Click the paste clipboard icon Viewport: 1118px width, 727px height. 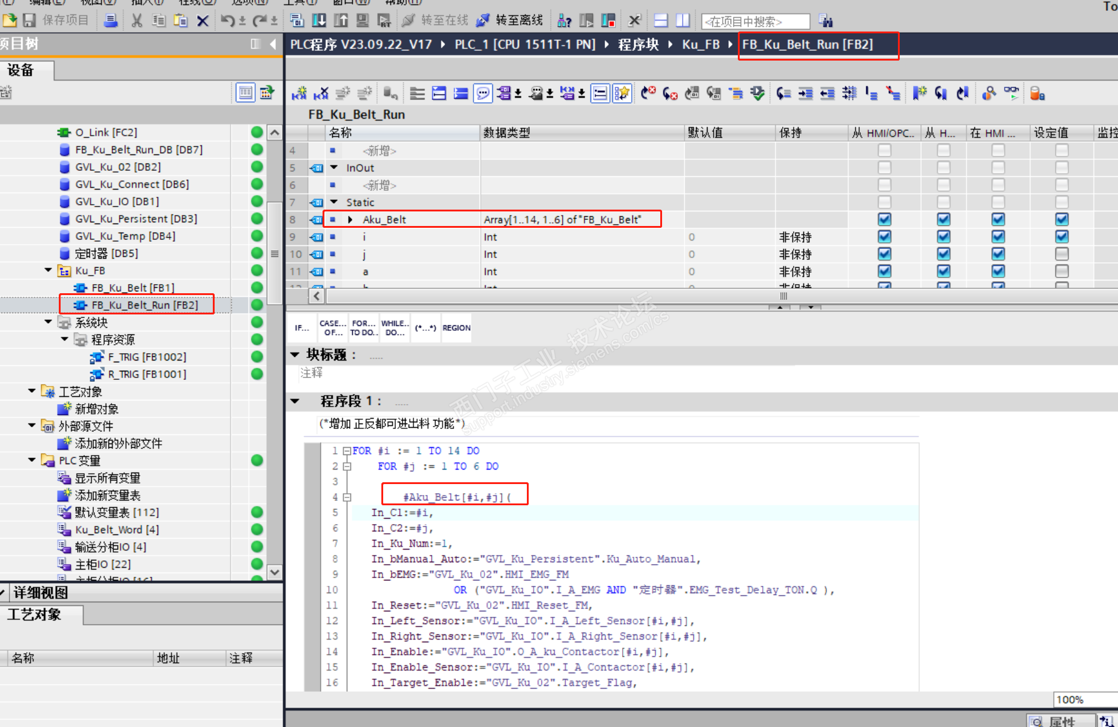pos(181,21)
